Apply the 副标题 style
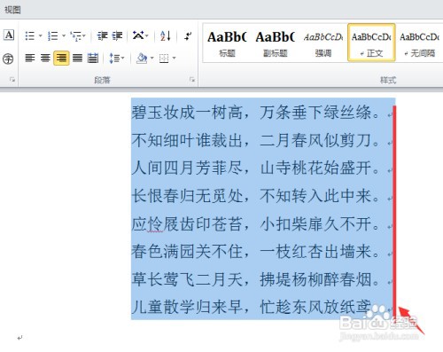Screen dimensions: 443x352 [275, 43]
